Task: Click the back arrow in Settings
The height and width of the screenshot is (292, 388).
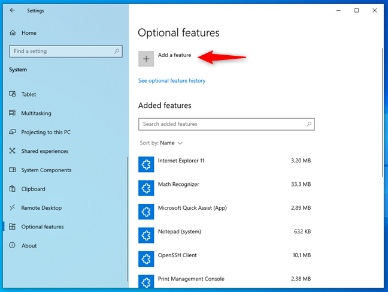Action: 12,10
